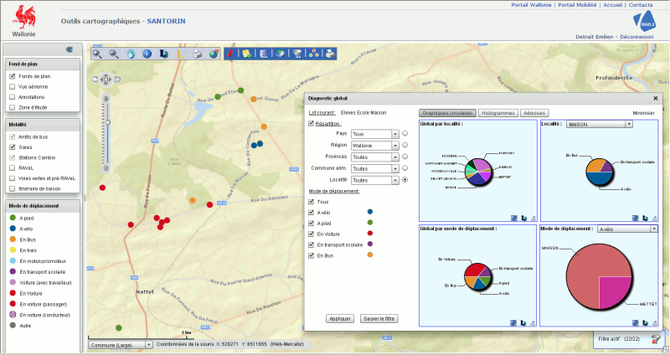
Task: Click the minus button below zoom slider
Action: (106, 168)
